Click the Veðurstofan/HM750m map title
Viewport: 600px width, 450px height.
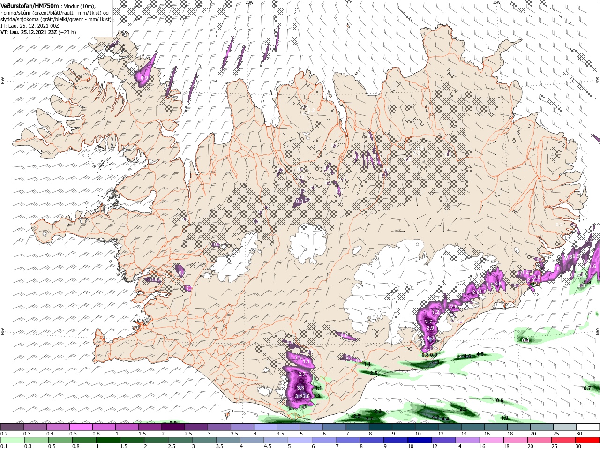point(30,5)
